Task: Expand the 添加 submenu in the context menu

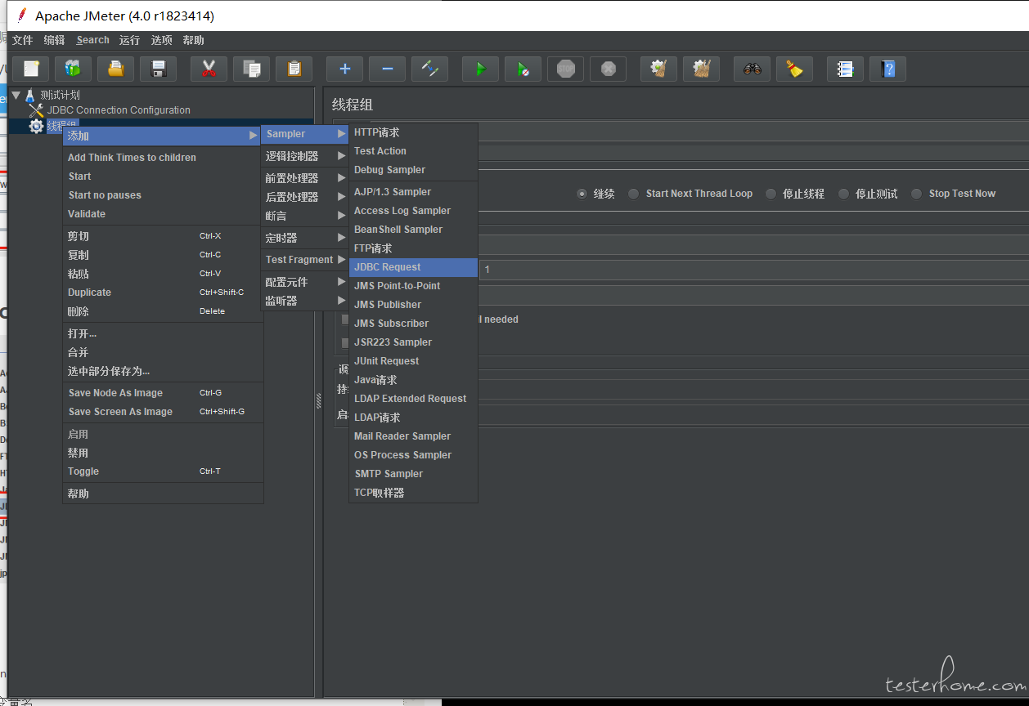Action: tap(162, 136)
